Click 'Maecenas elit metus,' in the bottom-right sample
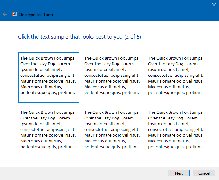Viewport: 219px width, 180px height. click(169, 141)
